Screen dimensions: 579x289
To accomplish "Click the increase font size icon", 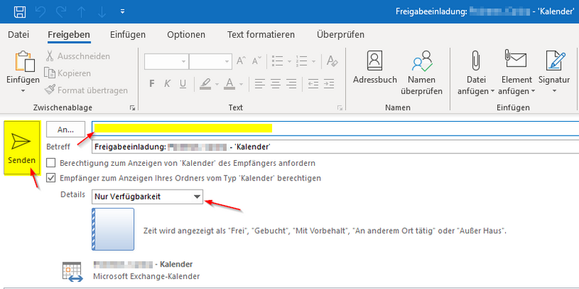I will click(241, 61).
